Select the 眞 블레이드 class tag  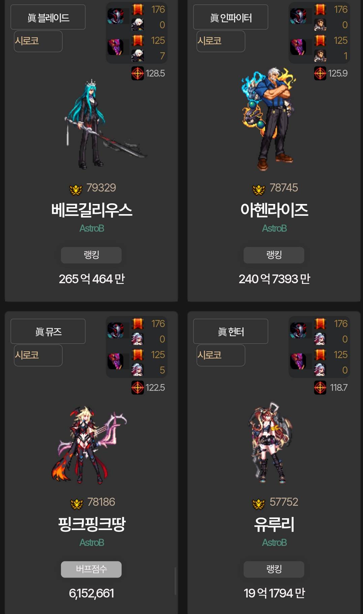point(48,17)
